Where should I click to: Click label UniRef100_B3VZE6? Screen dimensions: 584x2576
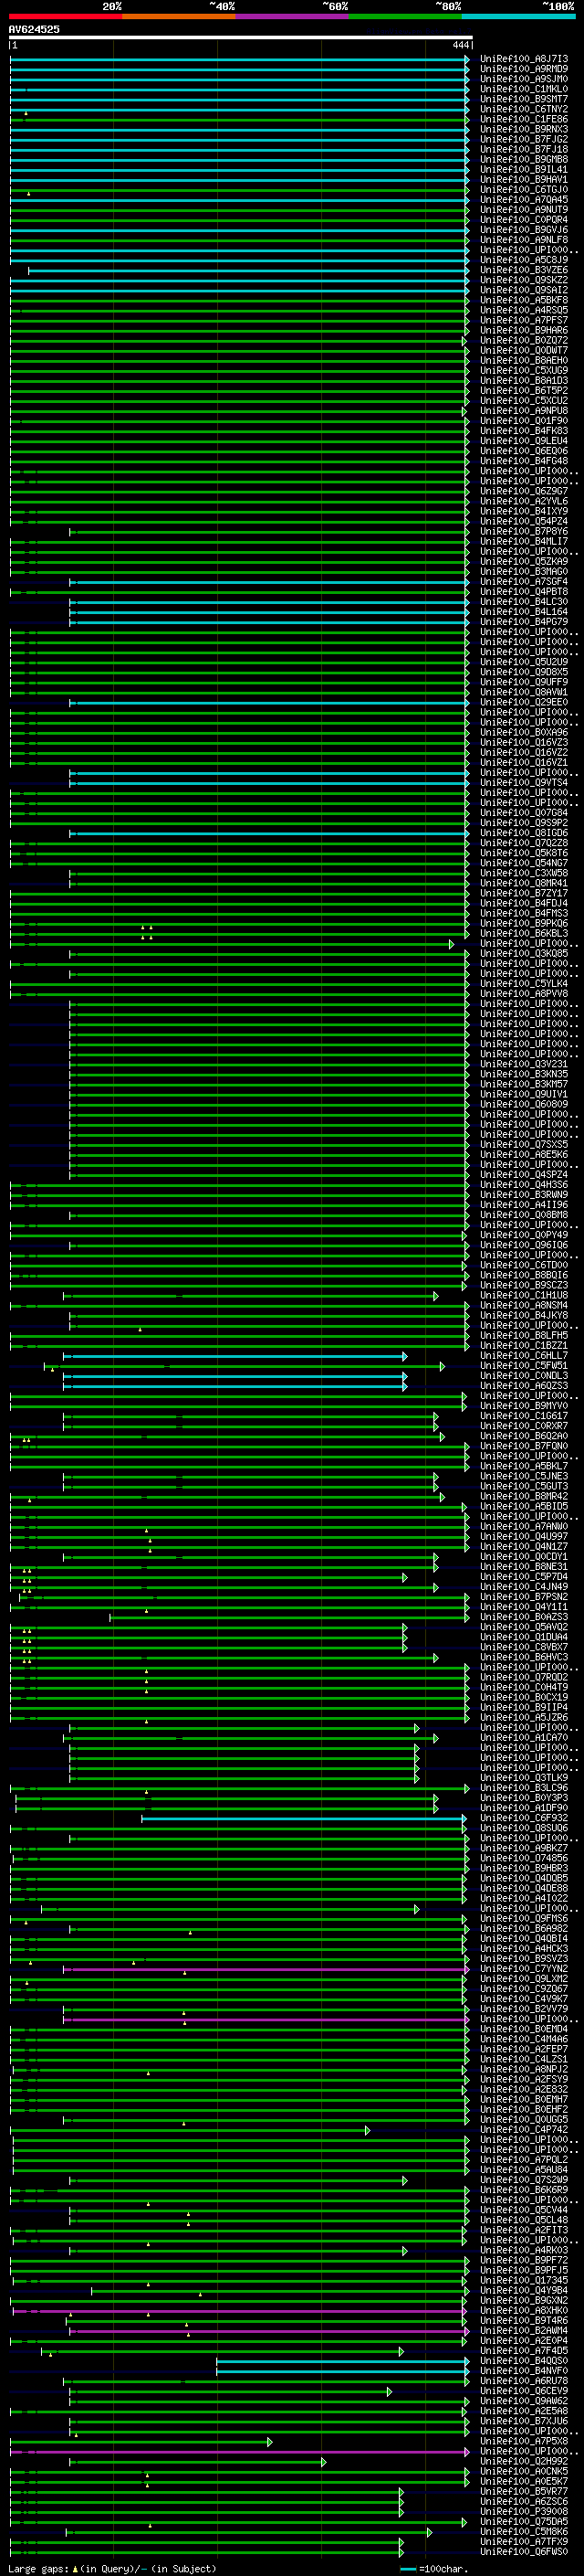click(x=524, y=270)
